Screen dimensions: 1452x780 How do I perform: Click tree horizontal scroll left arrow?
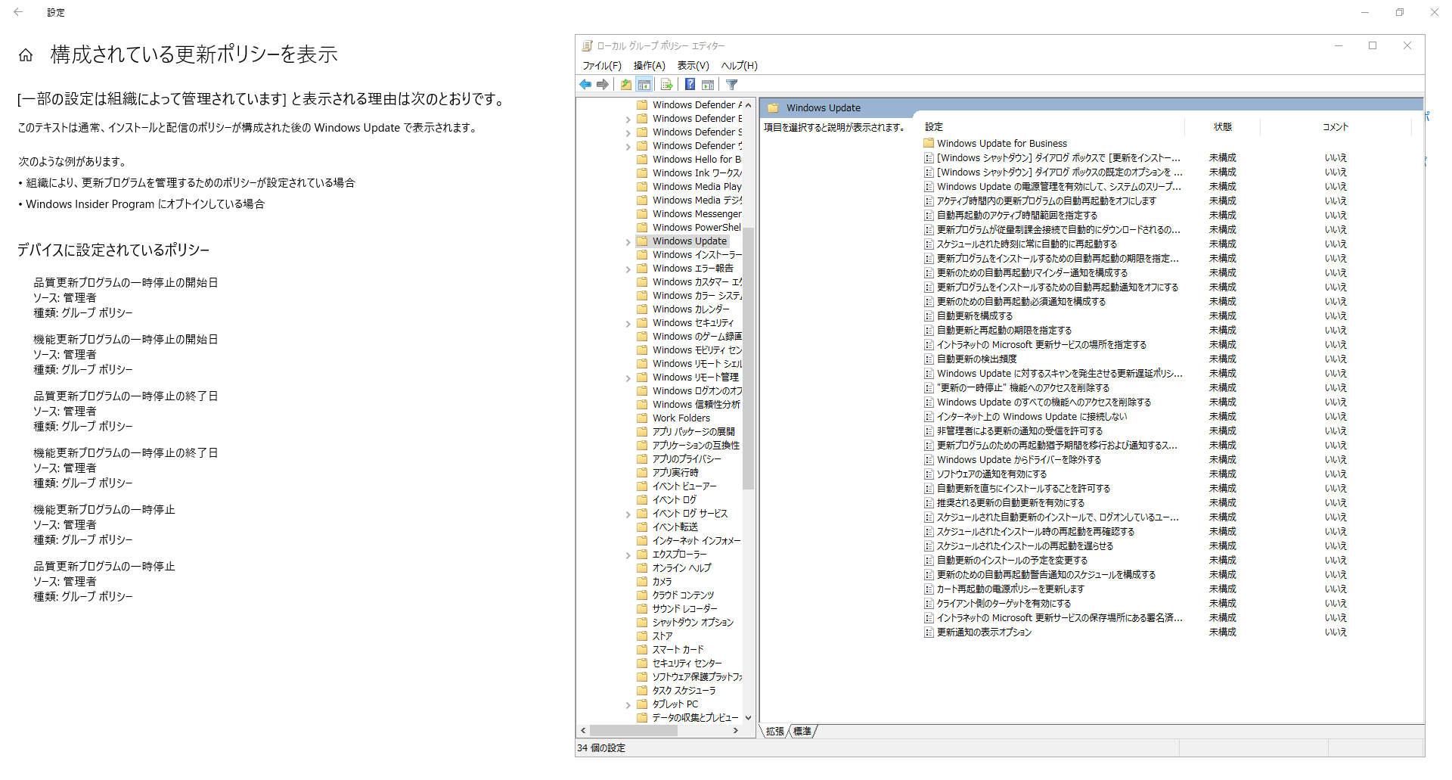click(582, 730)
